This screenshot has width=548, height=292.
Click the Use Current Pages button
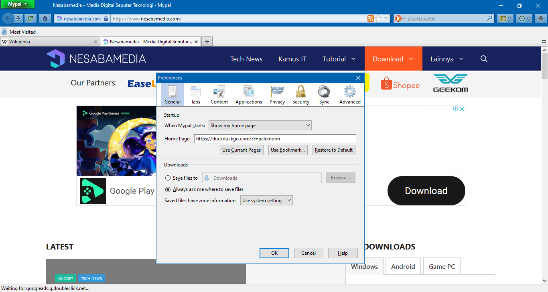tap(242, 150)
